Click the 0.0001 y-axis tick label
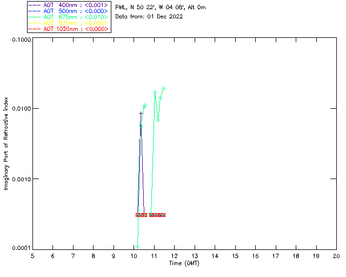This screenshot has height=277, width=346. click(22, 248)
